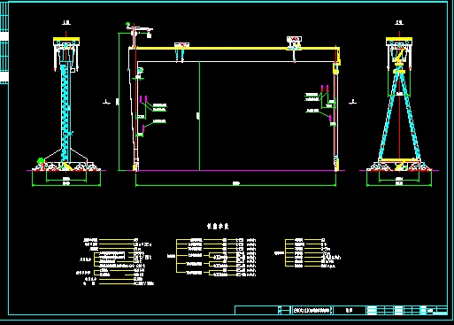Select the middle parameter tree block
Image resolution: width=454 pixels, height=325 pixels.
point(212,258)
